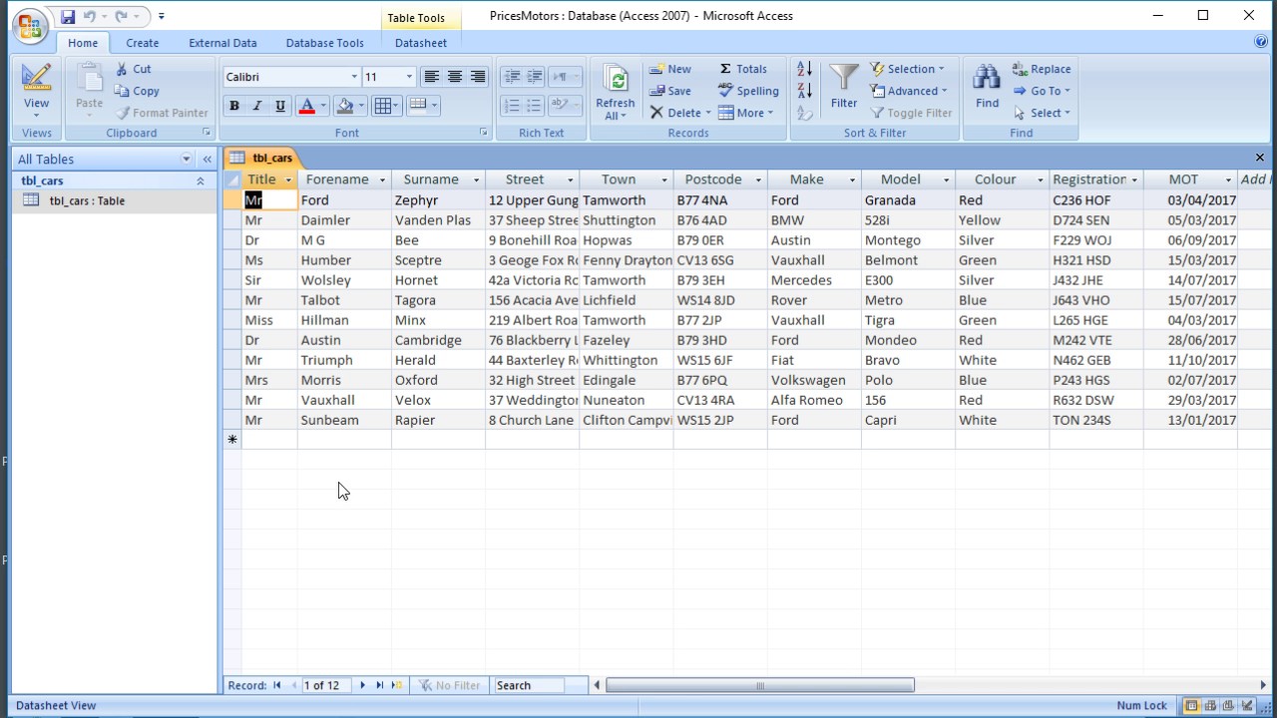Open the font size 11 dropdown
This screenshot has width=1277, height=718.
408,77
